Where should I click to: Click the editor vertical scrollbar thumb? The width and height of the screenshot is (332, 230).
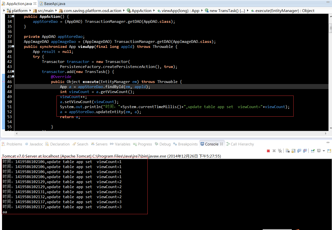click(330, 28)
